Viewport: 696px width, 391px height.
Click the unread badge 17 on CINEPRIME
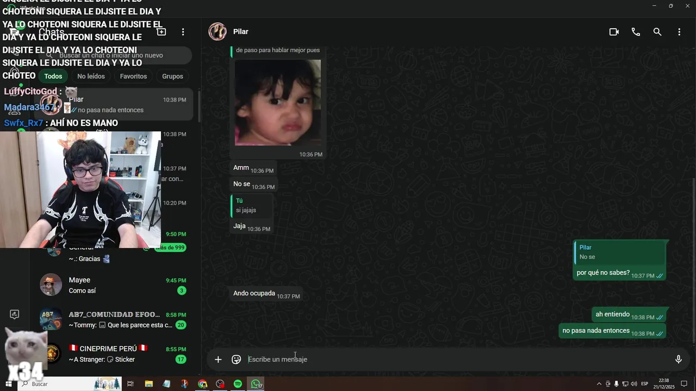click(181, 360)
